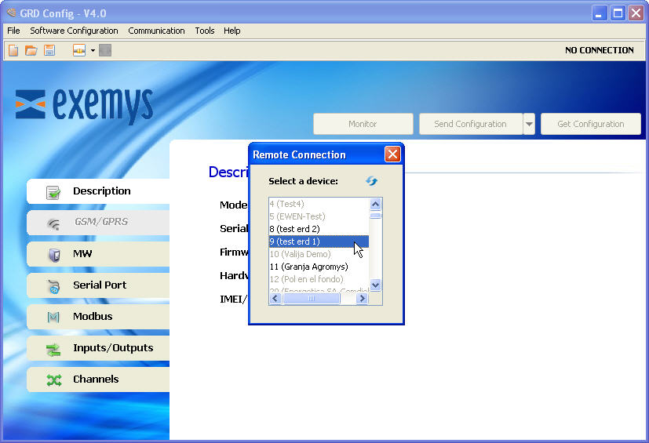Screen dimensions: 649x443
Task: Click the device list scroll down arrow
Action: point(375,285)
